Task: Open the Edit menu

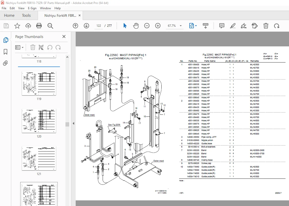Action: [x=12, y=8]
